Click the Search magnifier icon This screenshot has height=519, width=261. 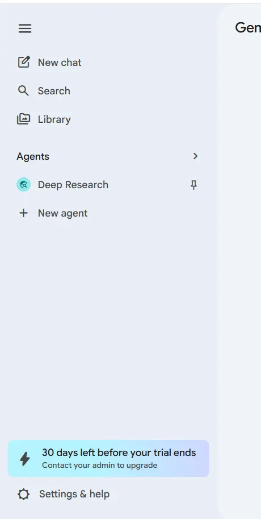point(23,90)
